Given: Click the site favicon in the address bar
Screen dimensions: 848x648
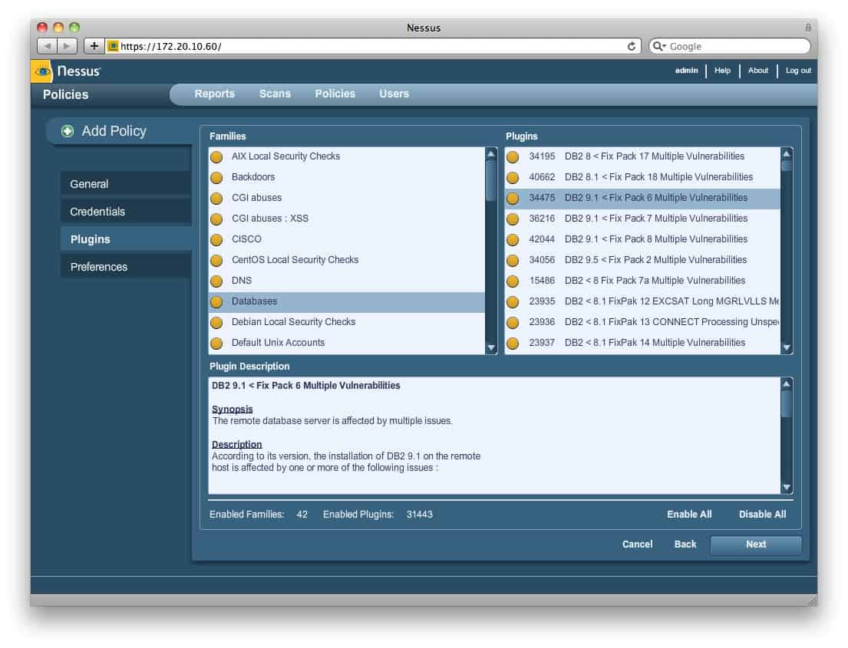Looking at the screenshot, I should point(113,46).
